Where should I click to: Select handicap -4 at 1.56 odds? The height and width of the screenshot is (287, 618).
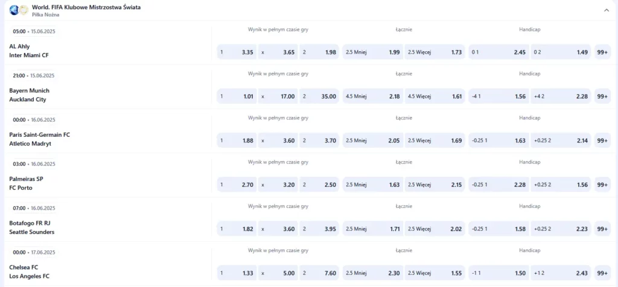pos(498,96)
